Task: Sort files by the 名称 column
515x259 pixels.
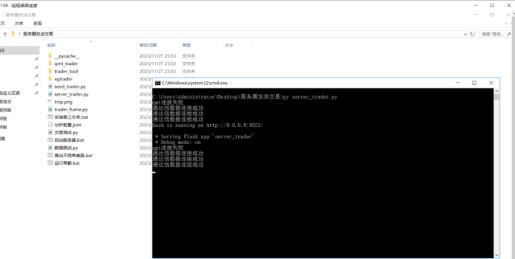Action: pos(51,45)
